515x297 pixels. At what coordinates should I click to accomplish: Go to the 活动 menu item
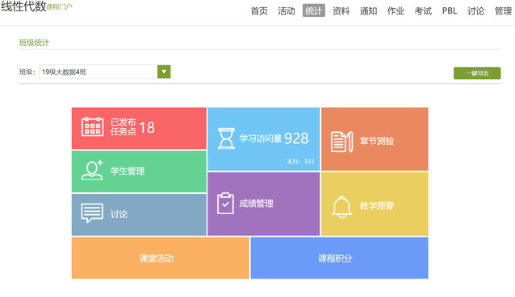[287, 10]
